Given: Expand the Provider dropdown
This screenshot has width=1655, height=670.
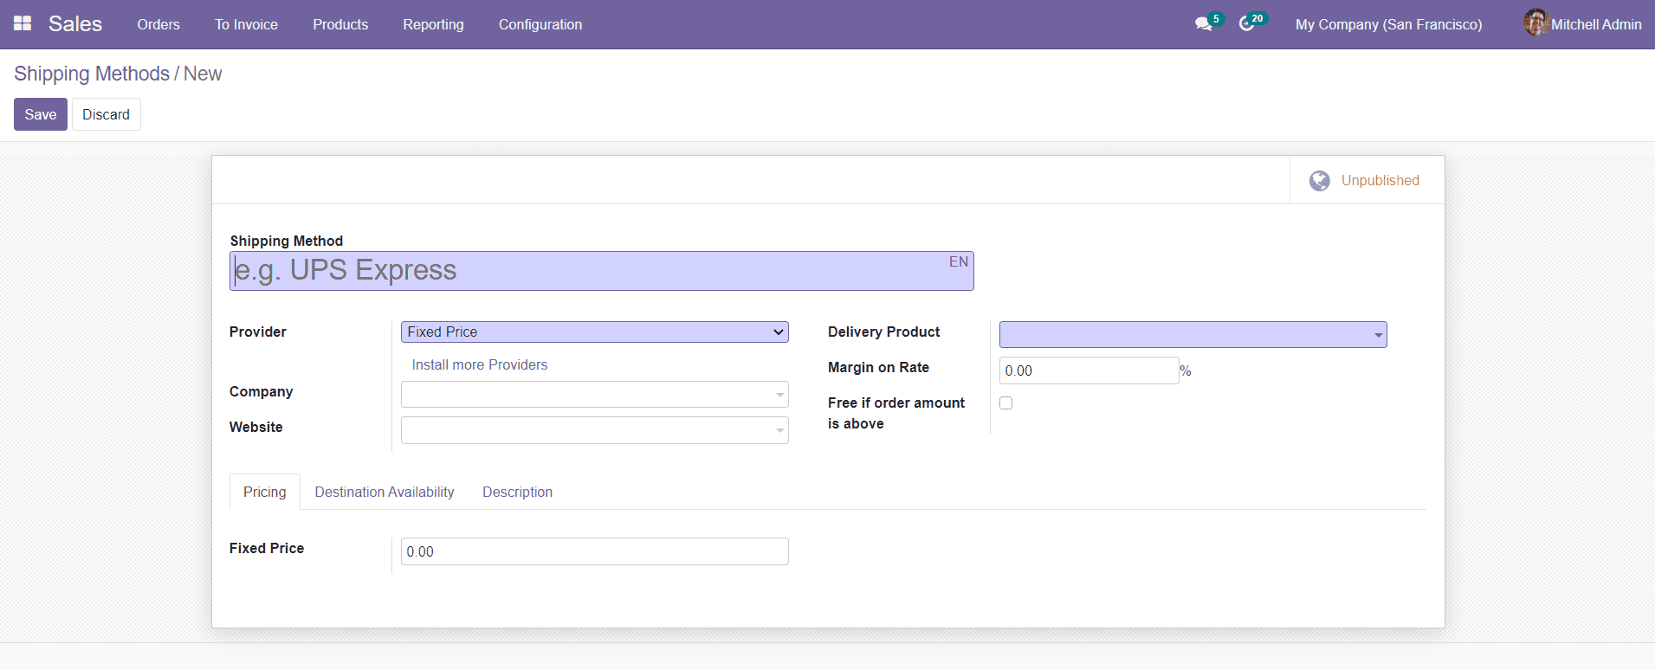Looking at the screenshot, I should pyautogui.click(x=594, y=332).
